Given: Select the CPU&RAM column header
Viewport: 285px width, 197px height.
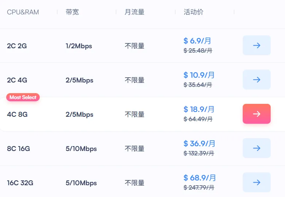Looking at the screenshot, I should point(23,12).
